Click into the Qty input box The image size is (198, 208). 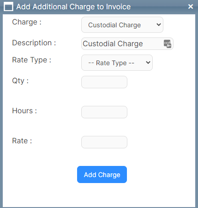click(104, 82)
